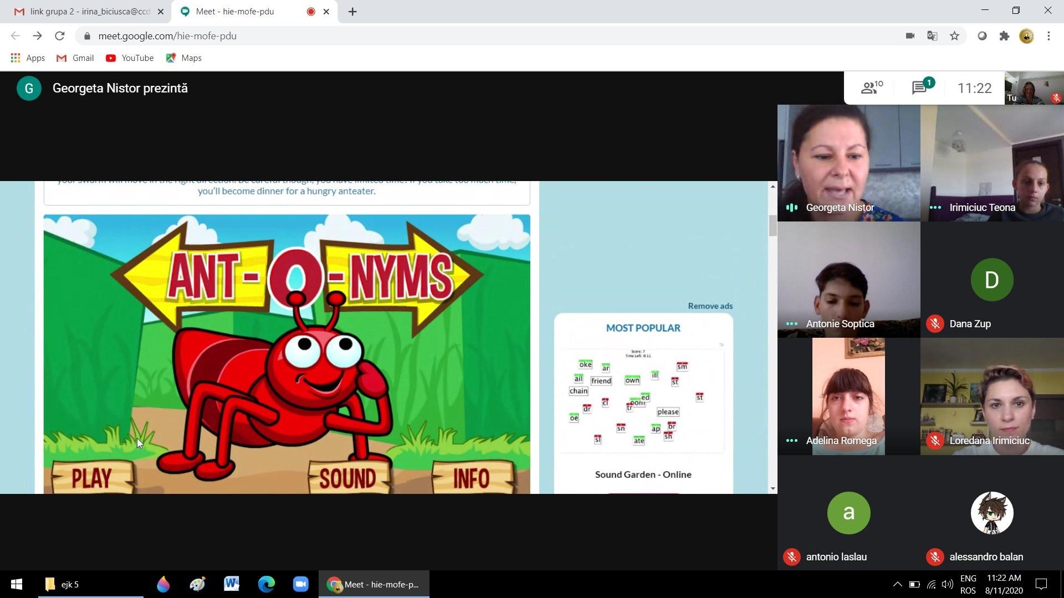This screenshot has width=1064, height=598.
Task: Click alessandro balan's avatar tile
Action: pyautogui.click(x=992, y=513)
